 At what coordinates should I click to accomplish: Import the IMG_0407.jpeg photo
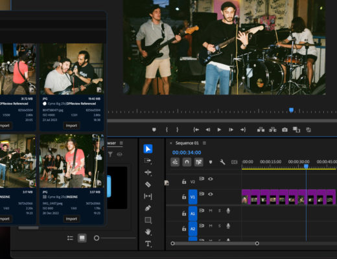71,219
